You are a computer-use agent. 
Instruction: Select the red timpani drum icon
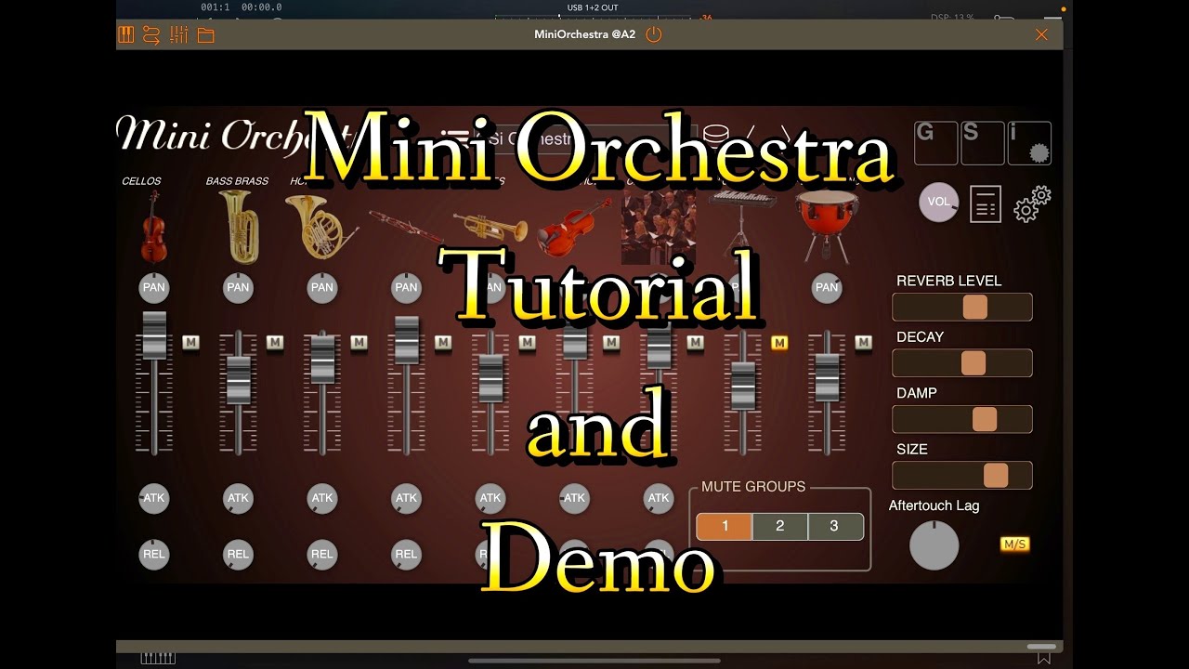click(827, 227)
